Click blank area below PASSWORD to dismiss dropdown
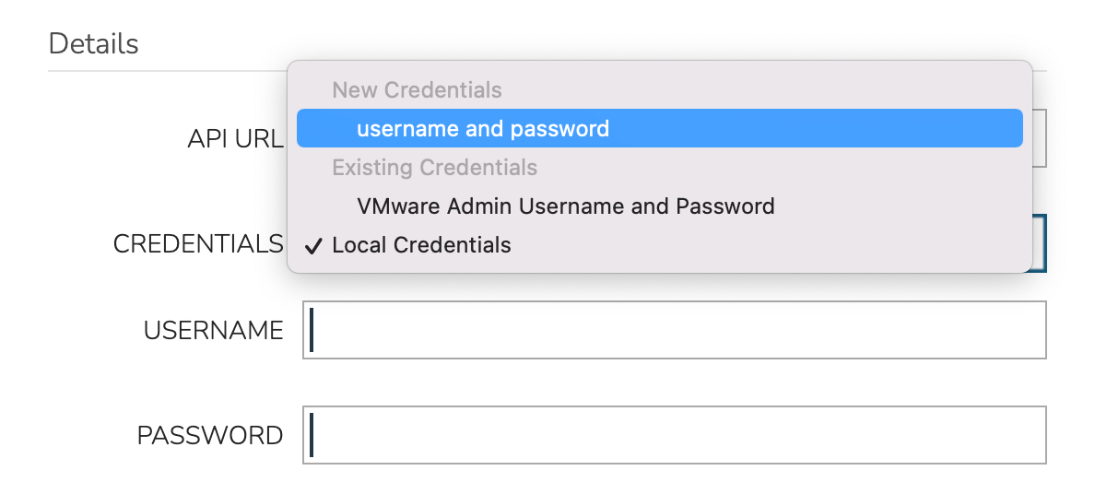Screen dimensions: 1095x494 (553, 479)
